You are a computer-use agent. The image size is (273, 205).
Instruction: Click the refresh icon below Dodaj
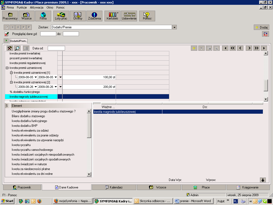265,34
